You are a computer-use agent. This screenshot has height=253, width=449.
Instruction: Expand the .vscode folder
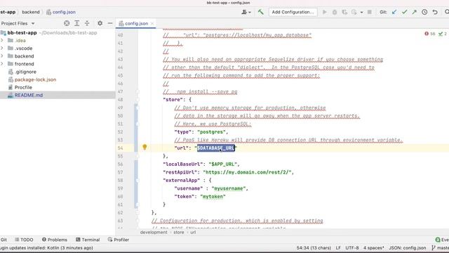(2, 48)
